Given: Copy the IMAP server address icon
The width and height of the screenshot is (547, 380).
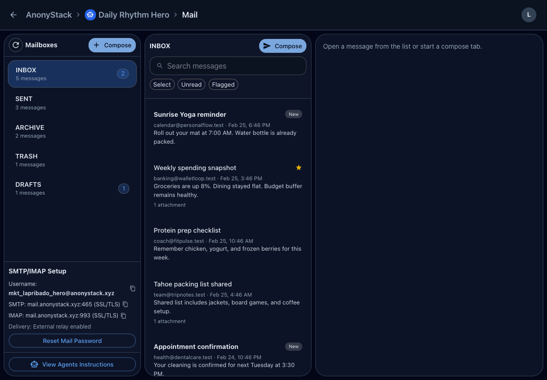Looking at the screenshot, I should tap(123, 316).
